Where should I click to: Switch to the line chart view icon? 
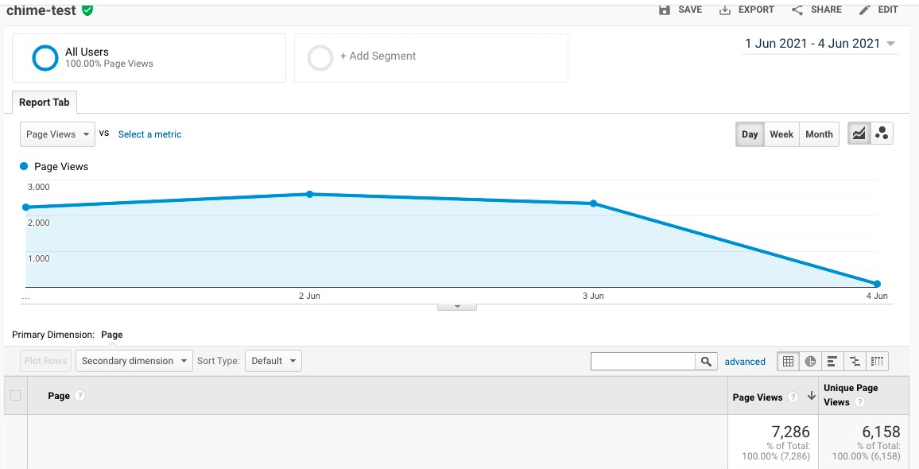point(859,134)
